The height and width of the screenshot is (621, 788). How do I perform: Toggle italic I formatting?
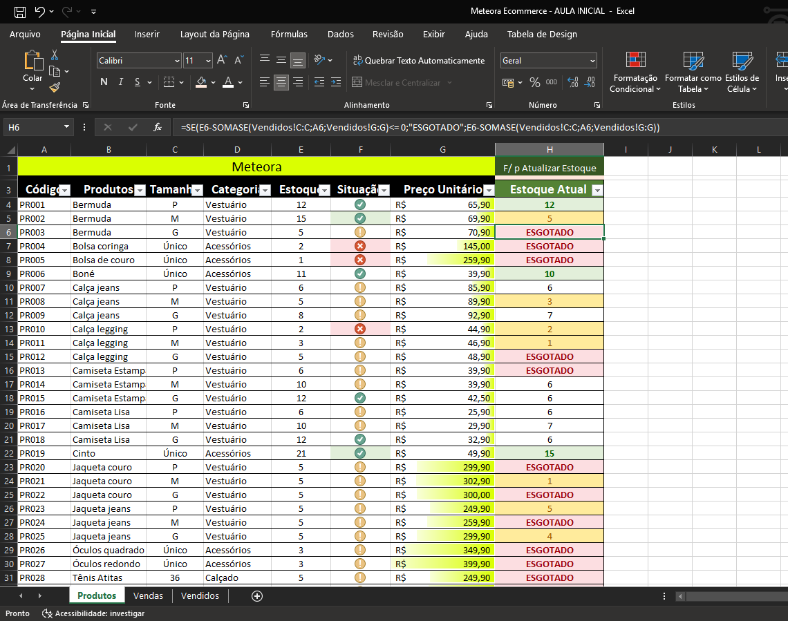tap(120, 82)
